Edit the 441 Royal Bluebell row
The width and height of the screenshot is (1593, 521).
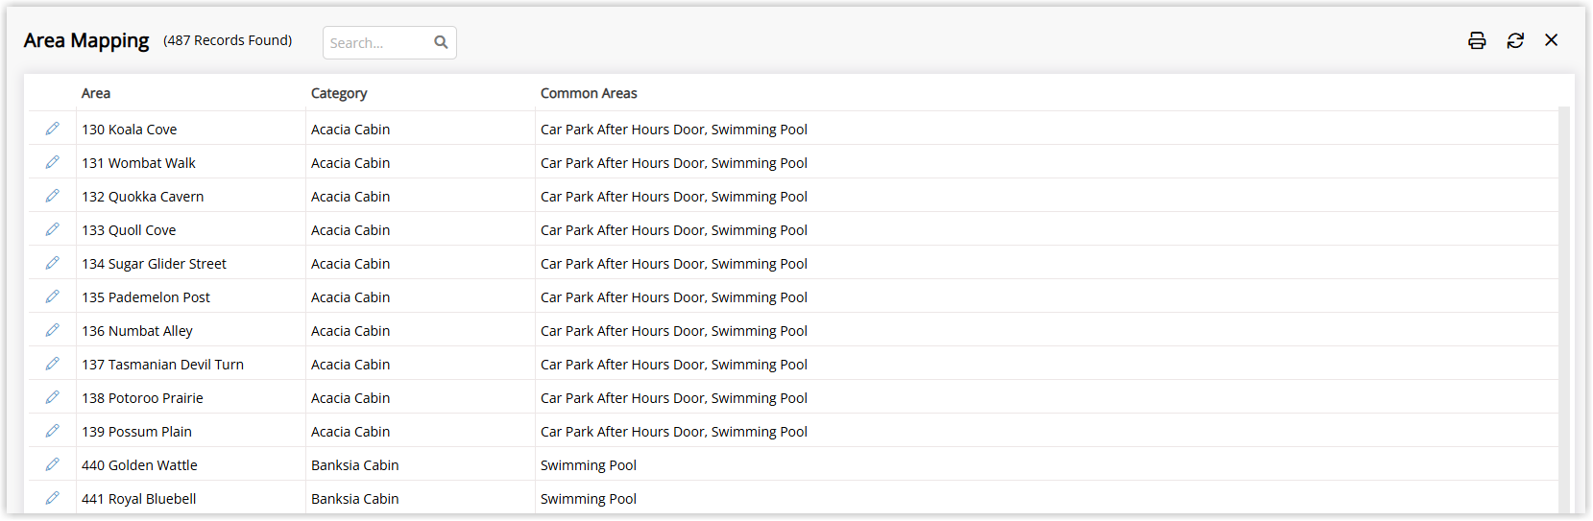tap(53, 498)
